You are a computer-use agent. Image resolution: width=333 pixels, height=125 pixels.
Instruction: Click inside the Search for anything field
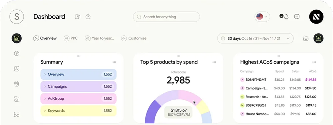coord(166,17)
